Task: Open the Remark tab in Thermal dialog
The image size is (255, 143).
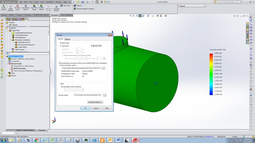Action: coord(67,39)
